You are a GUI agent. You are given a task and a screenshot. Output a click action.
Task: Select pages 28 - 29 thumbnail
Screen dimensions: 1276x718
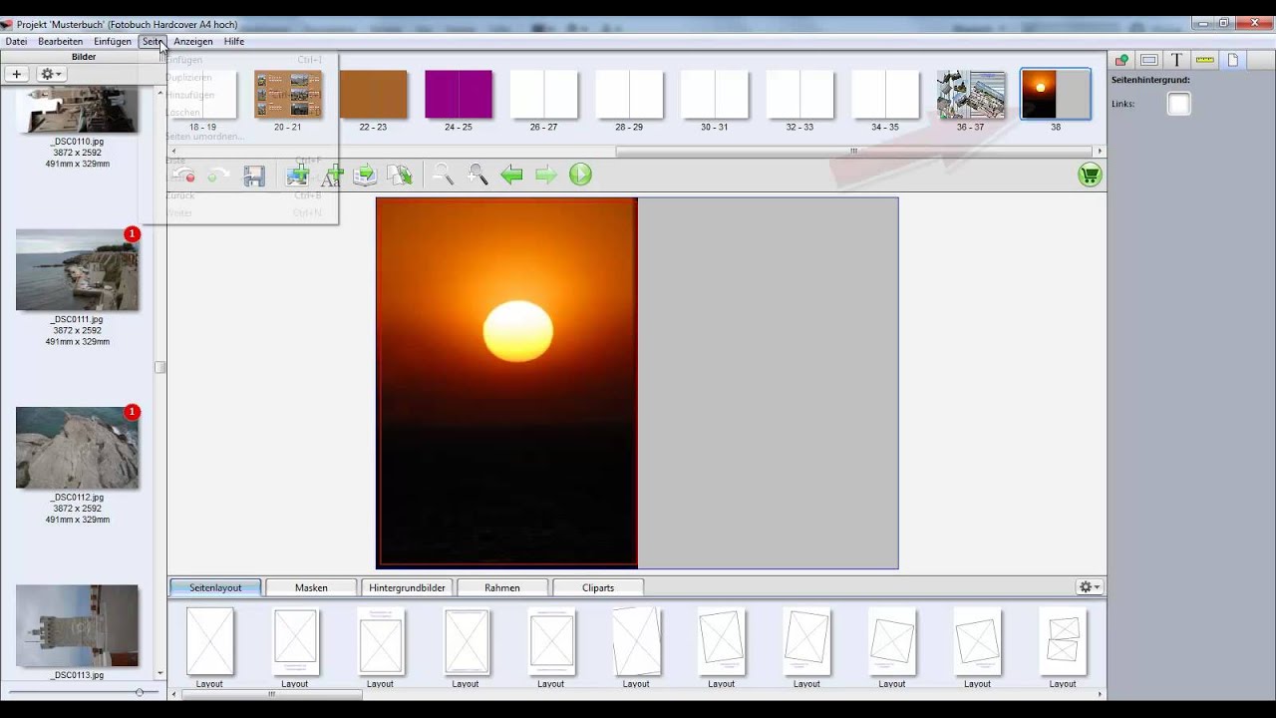pos(629,95)
